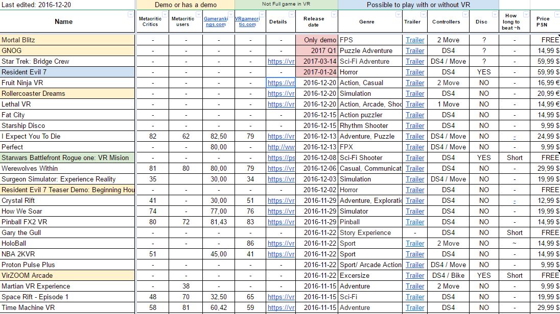Image resolution: width=560 pixels, height=314 pixels.
Task: Open details link for Fruit Ninja VR
Action: pyautogui.click(x=281, y=83)
